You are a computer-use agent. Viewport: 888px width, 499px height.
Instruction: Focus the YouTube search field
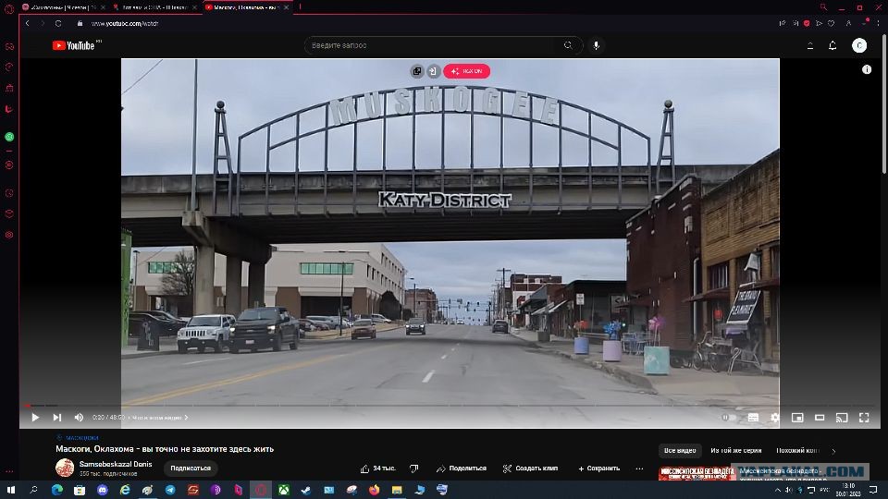click(432, 45)
